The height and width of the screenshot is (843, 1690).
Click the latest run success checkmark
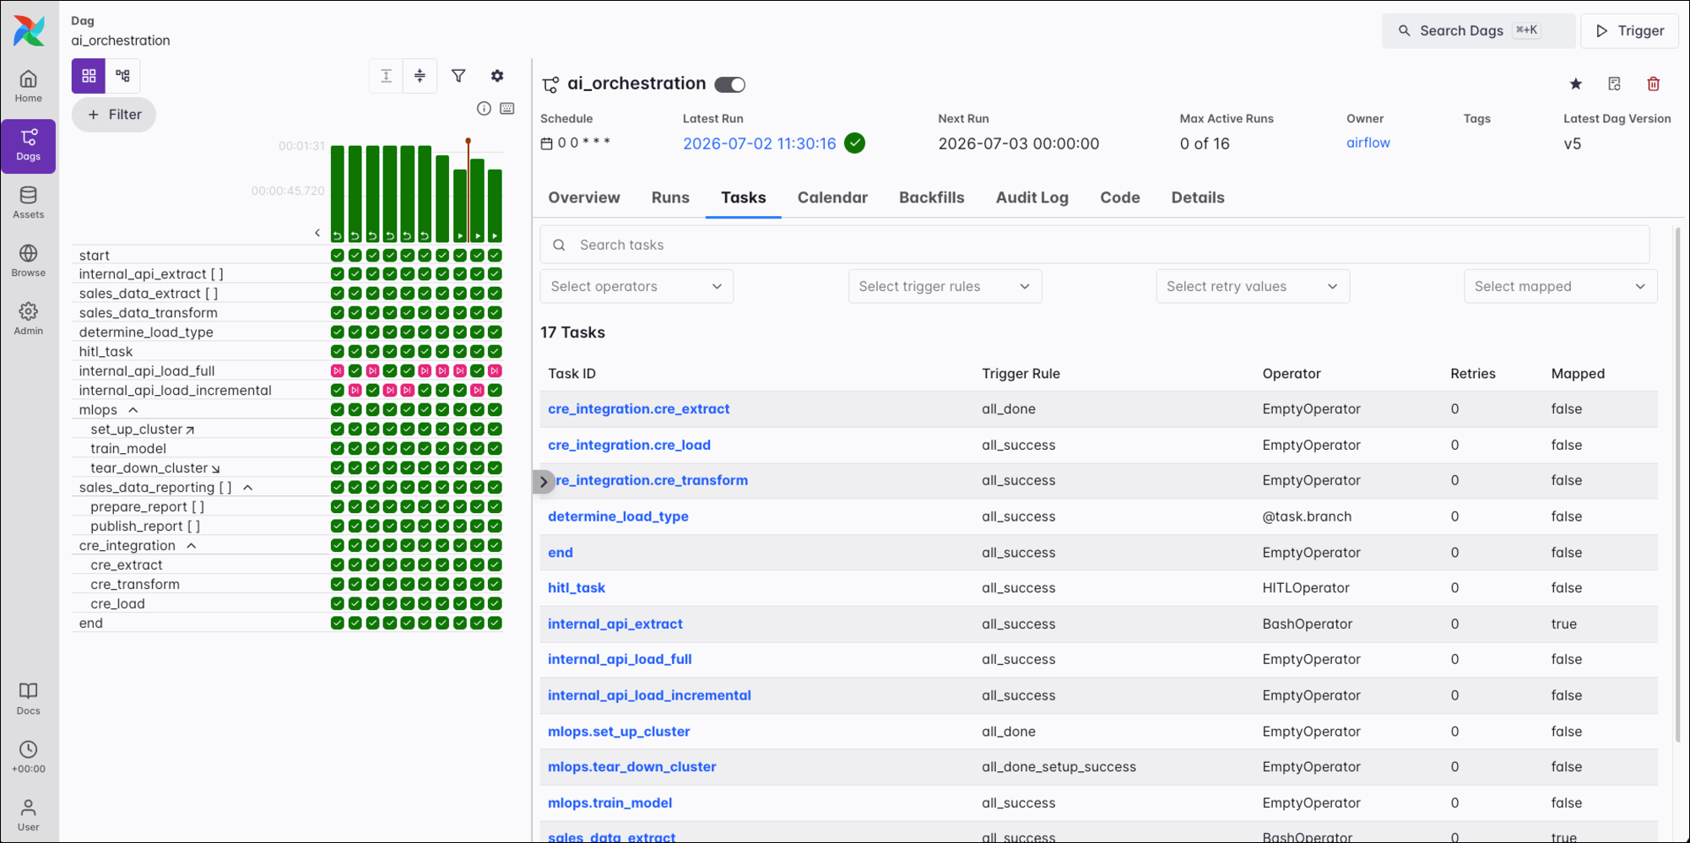(x=855, y=143)
